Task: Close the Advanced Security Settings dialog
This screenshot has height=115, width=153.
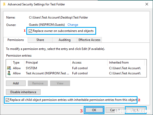Action: coord(147,4)
